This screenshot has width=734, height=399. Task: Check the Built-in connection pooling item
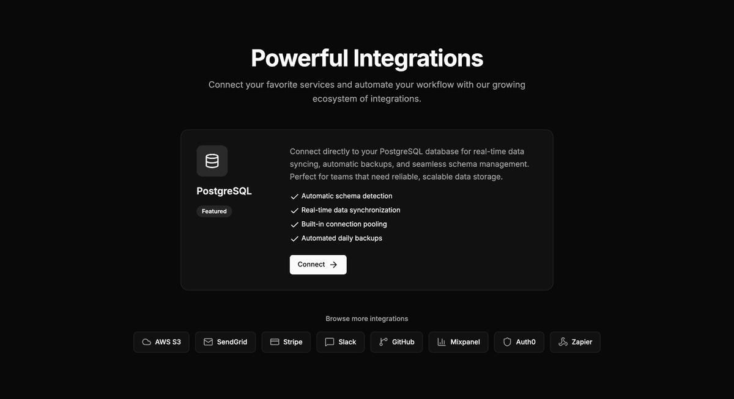(294, 224)
